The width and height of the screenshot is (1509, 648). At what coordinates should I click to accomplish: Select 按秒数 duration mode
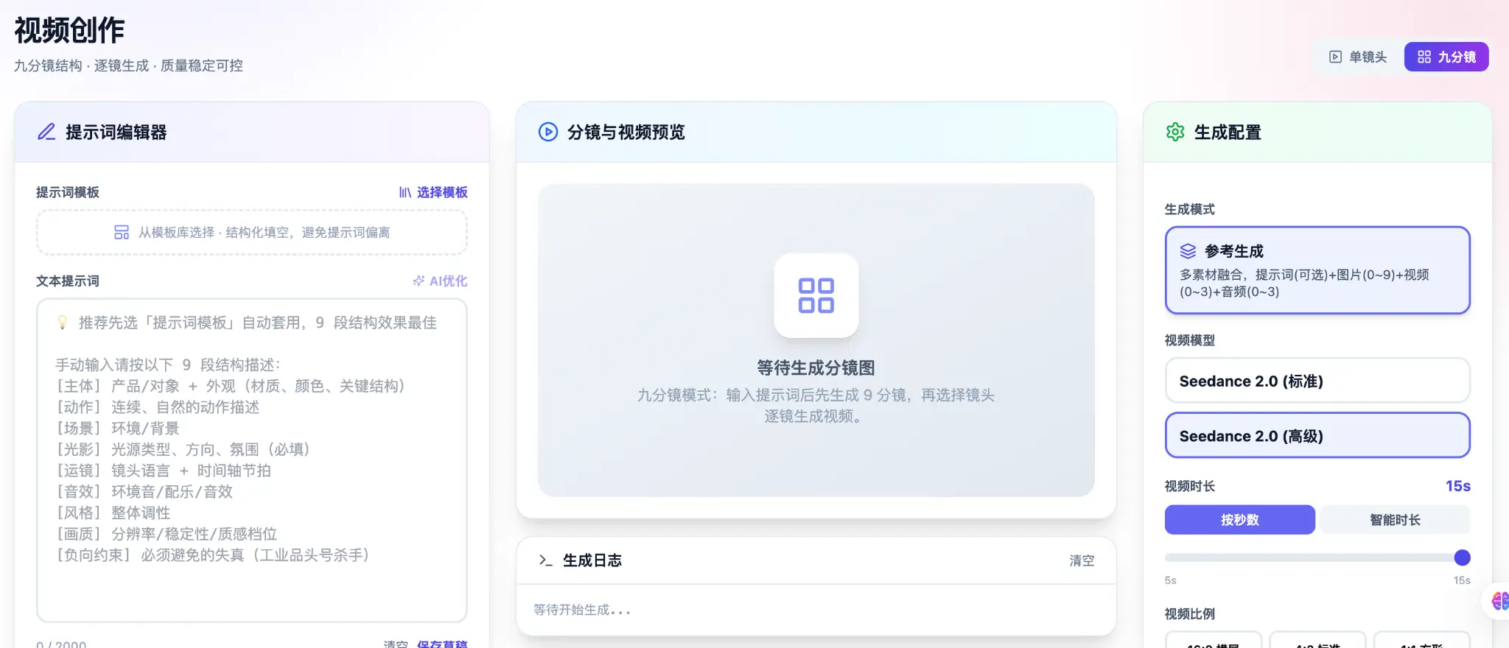(x=1240, y=520)
